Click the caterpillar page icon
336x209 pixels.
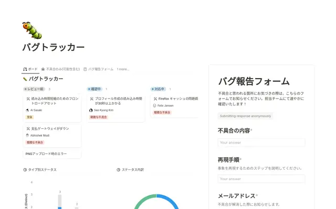32,30
